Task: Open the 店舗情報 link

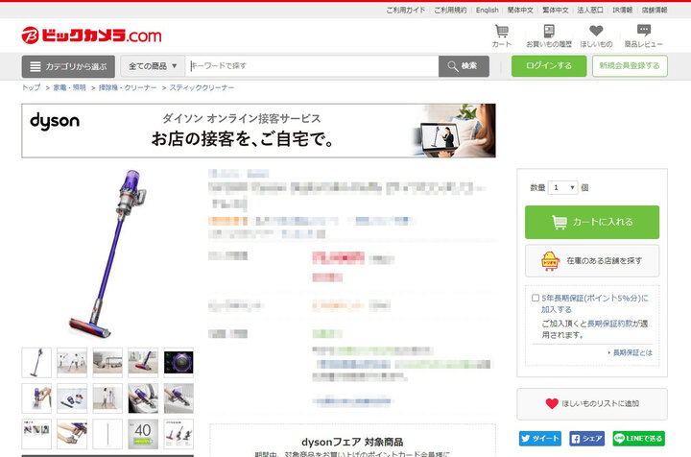Action: [655, 11]
